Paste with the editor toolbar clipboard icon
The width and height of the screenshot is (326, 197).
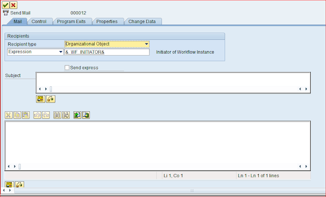click(x=25, y=115)
